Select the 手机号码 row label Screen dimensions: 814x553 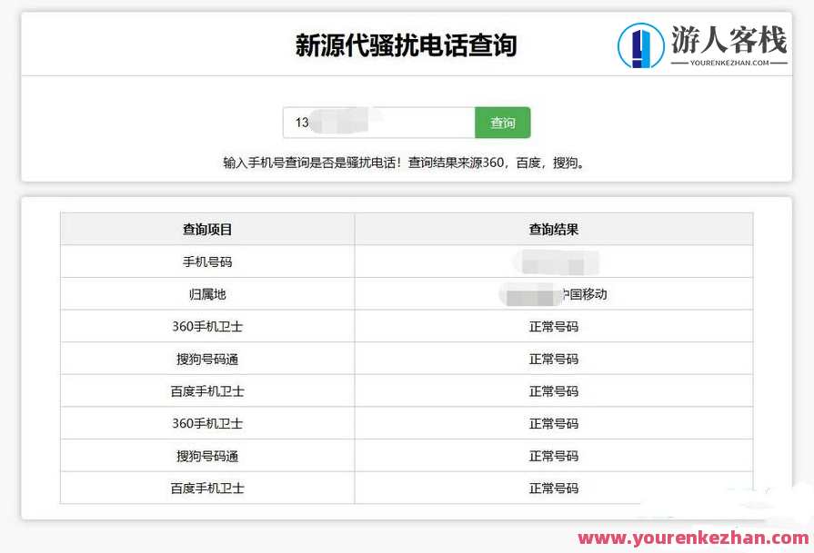click(x=206, y=261)
